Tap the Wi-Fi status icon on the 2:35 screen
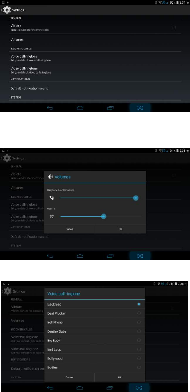This screenshot has height=392, width=190. point(161,151)
